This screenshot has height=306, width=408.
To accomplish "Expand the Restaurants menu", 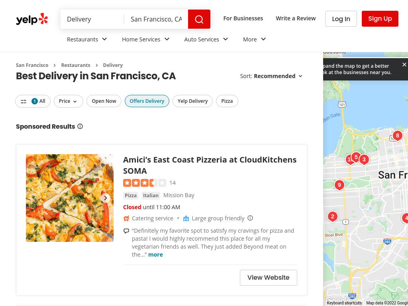I will point(87,39).
